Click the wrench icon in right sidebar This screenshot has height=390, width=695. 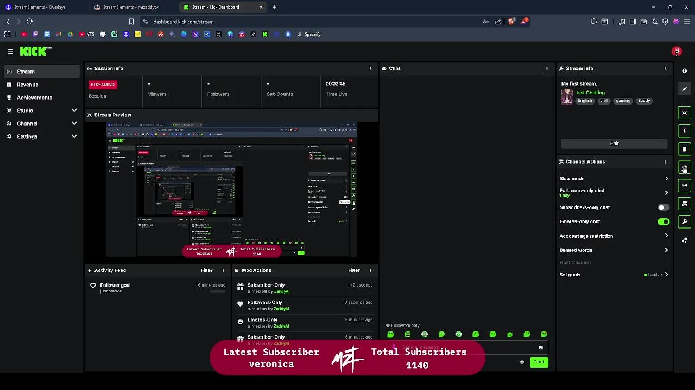pyautogui.click(x=685, y=222)
